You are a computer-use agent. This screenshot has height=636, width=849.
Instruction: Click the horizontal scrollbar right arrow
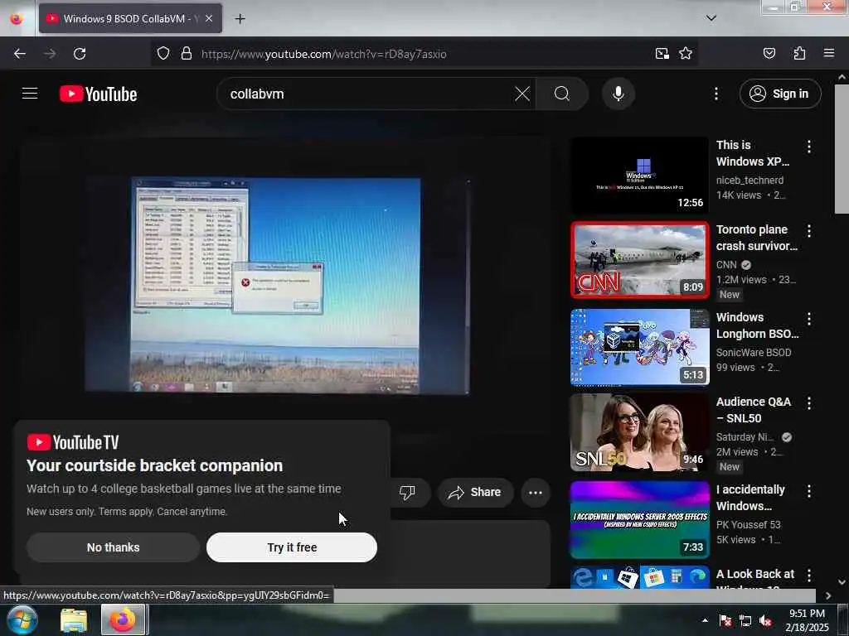tap(828, 595)
